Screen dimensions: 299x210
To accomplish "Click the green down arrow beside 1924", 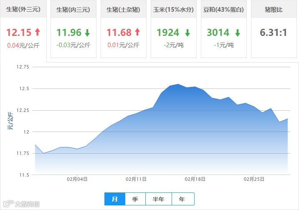I will [x=188, y=33].
